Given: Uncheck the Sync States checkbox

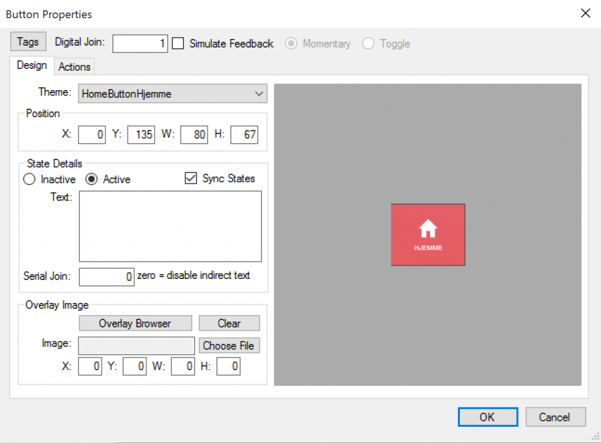Looking at the screenshot, I should tap(191, 179).
